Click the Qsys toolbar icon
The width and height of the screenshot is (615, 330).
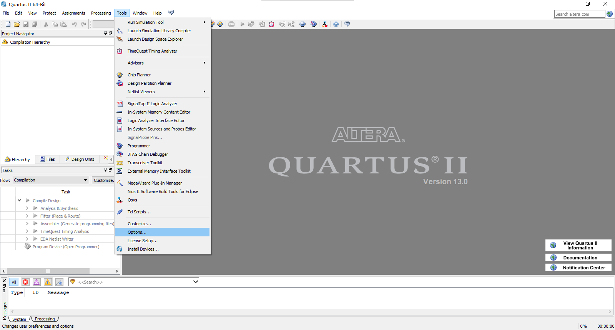(325, 24)
